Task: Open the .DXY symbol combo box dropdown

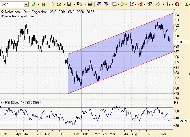Action: (x=26, y=5)
